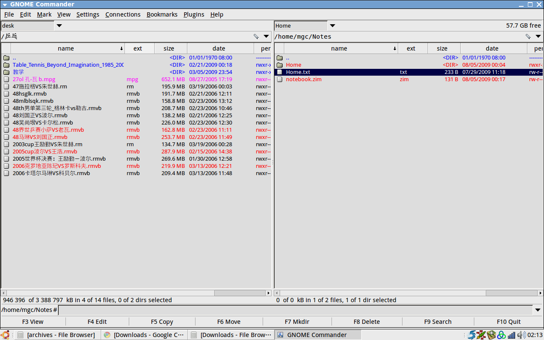This screenshot has width=544, height=340.
Task: Click the file icon next to notebook.zim
Action: [x=280, y=79]
